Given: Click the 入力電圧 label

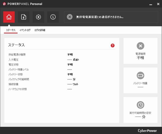Looking at the screenshot, I should click(x=13, y=60).
